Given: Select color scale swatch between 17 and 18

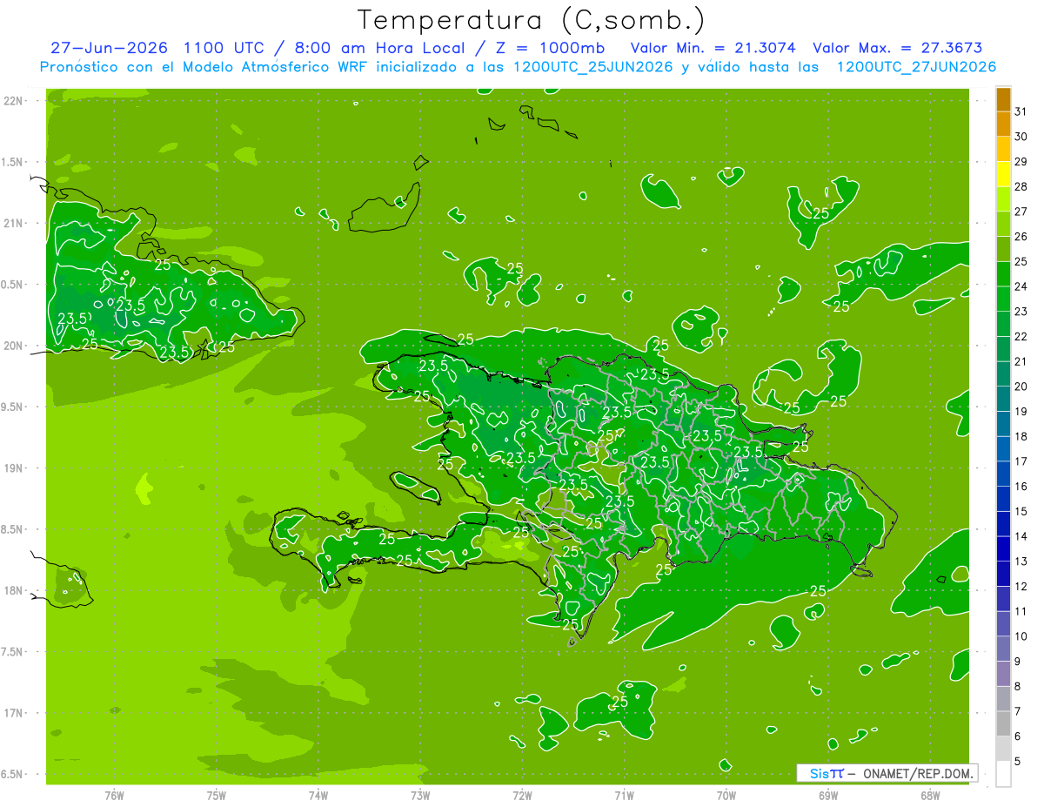Looking at the screenshot, I should pyautogui.click(x=1003, y=449).
